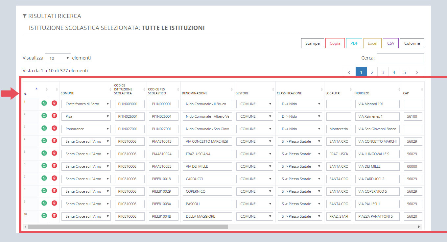
Task: Go to results page 3
Action: point(383,72)
